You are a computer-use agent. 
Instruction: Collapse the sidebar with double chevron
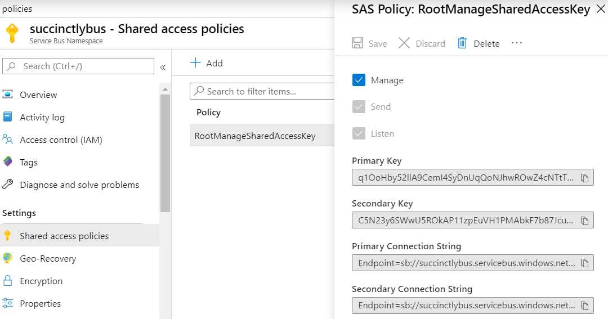point(163,68)
